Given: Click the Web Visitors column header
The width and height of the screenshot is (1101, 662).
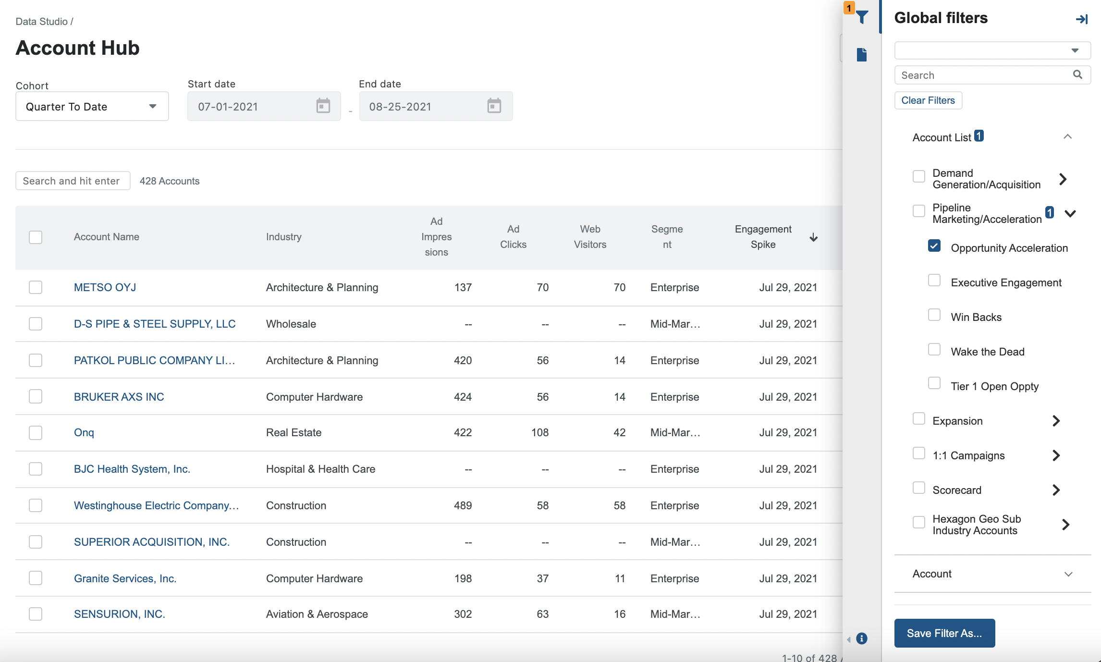Looking at the screenshot, I should (590, 237).
